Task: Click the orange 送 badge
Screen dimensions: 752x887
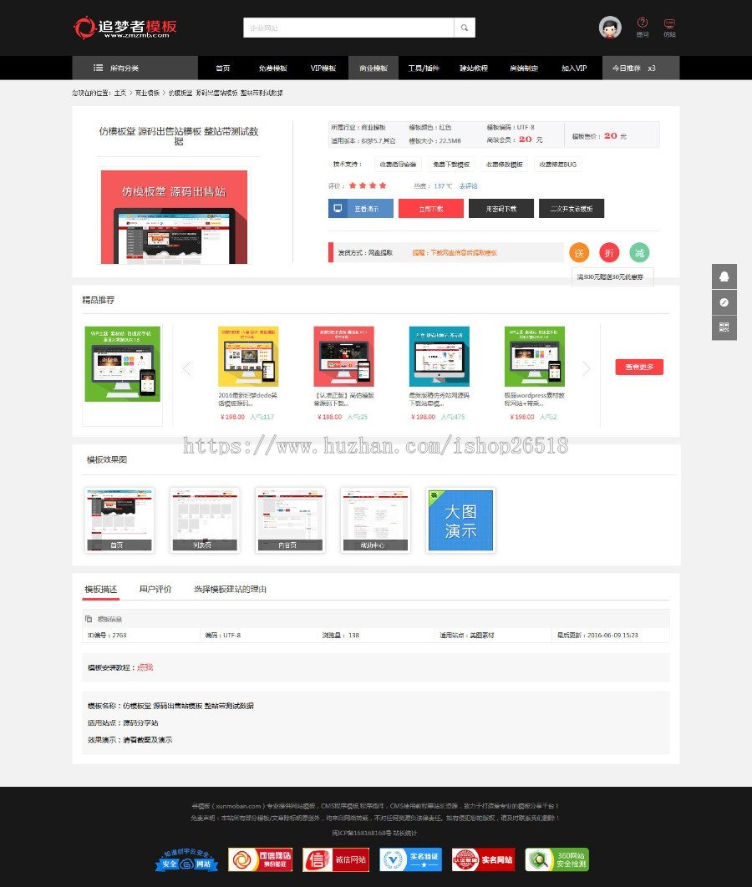Action: pos(579,253)
